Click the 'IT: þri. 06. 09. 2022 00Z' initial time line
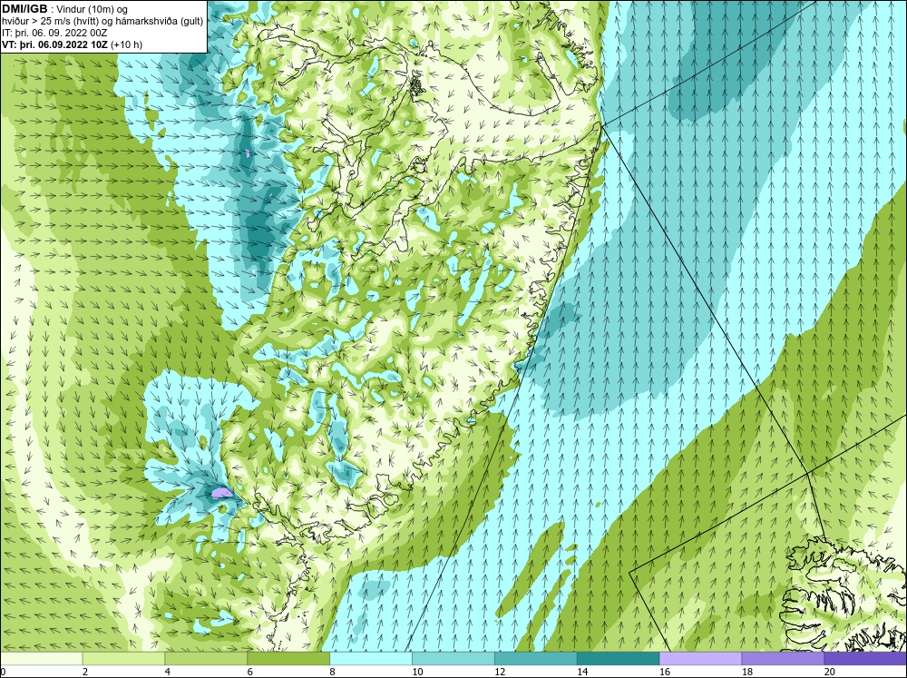 point(54,33)
